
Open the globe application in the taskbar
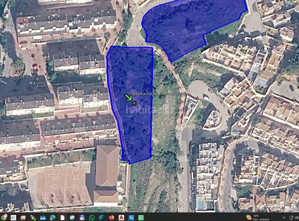[72, 217]
